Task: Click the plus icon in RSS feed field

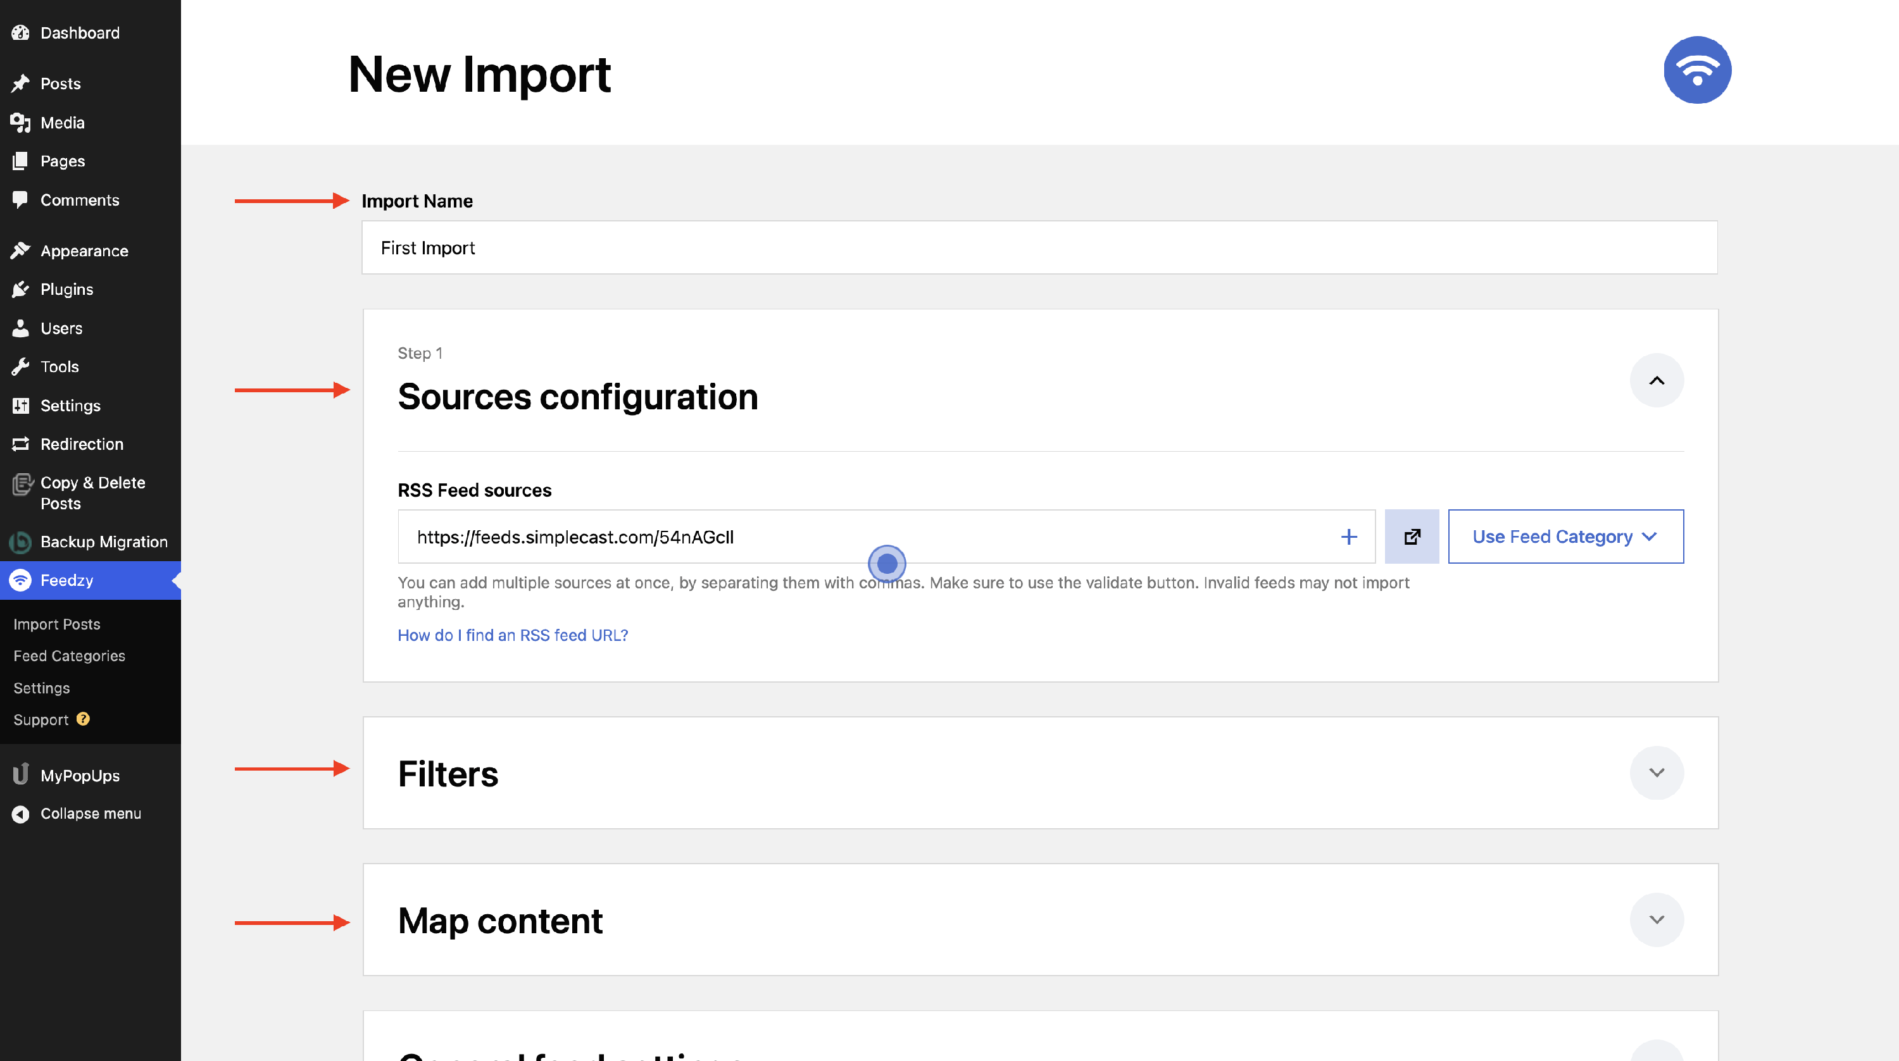Action: click(1348, 537)
